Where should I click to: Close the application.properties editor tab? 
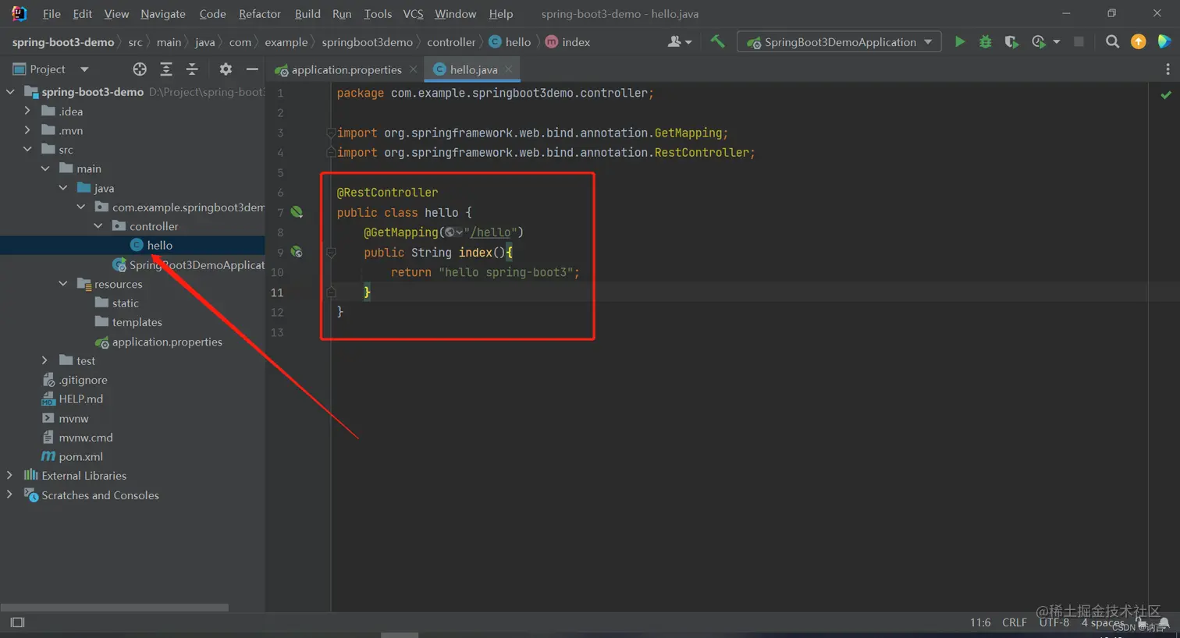(x=414, y=69)
